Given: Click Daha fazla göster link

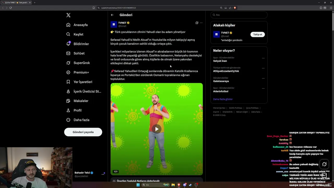Looking at the screenshot, I should pos(223,99).
